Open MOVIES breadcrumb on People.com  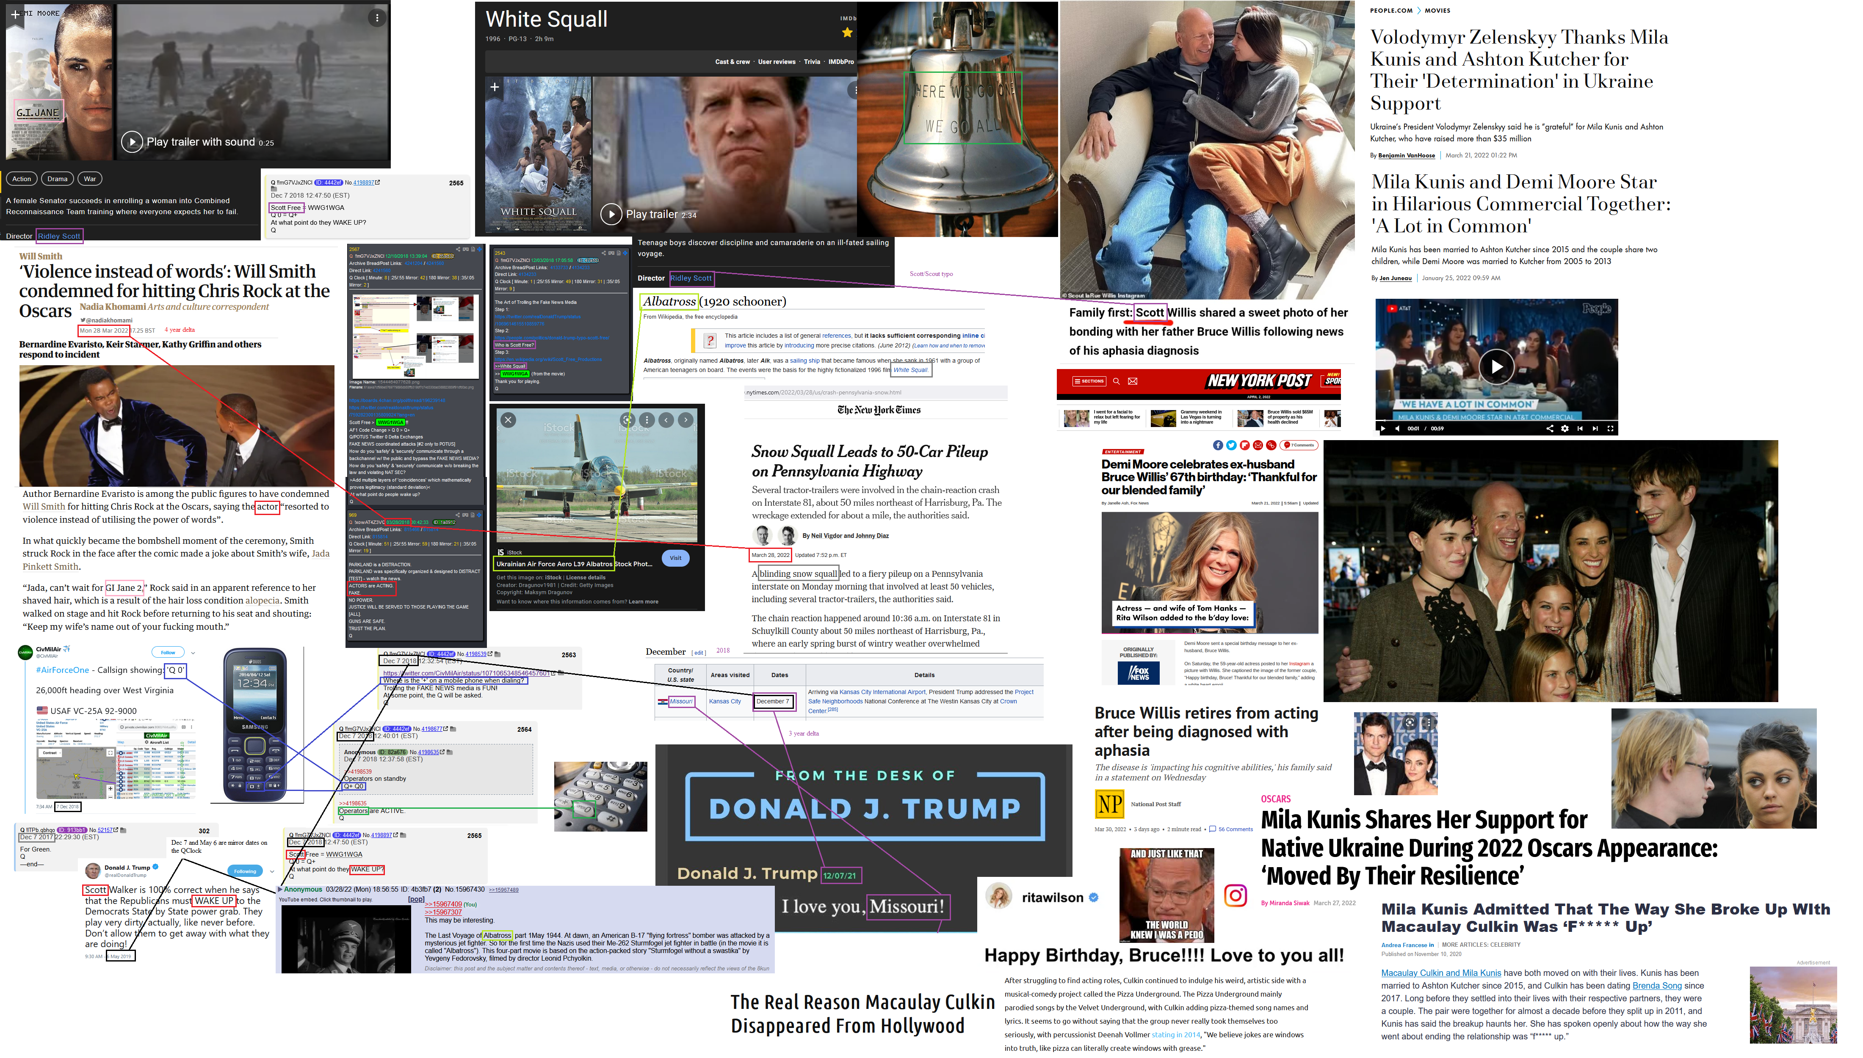[x=1437, y=11]
